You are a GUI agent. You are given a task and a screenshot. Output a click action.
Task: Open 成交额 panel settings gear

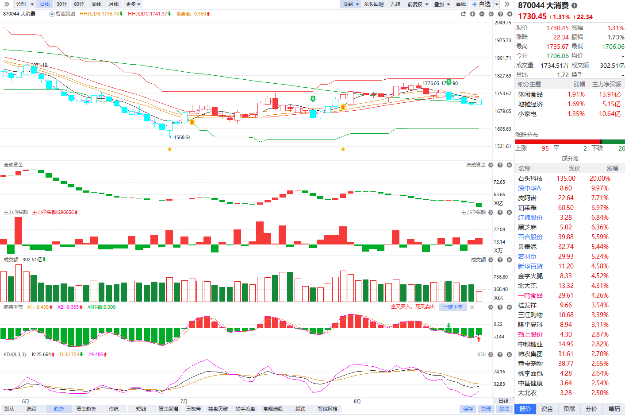coord(491,260)
